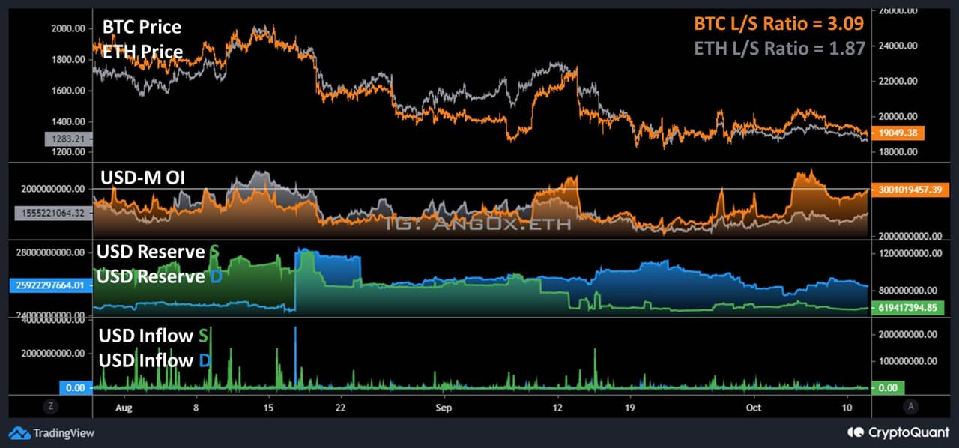Screen dimensions: 959x448
Task: Click the green axis label showing 619417394.85
Action: point(907,307)
